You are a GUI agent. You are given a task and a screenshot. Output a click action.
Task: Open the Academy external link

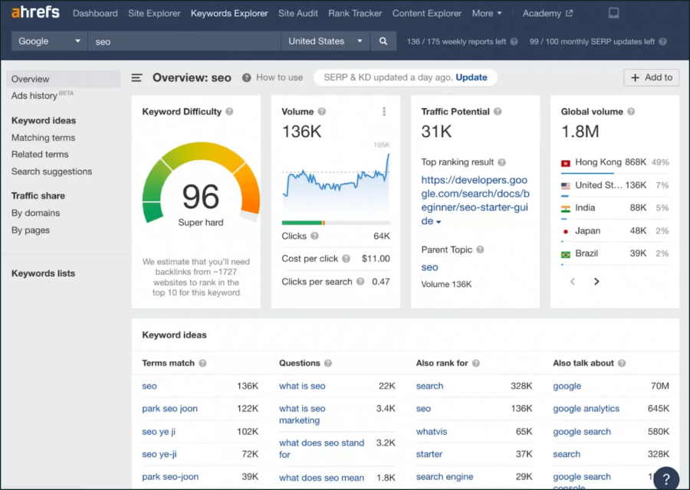point(547,14)
